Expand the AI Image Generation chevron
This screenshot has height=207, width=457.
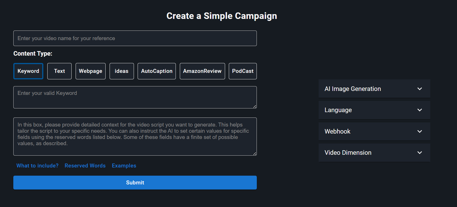420,89
